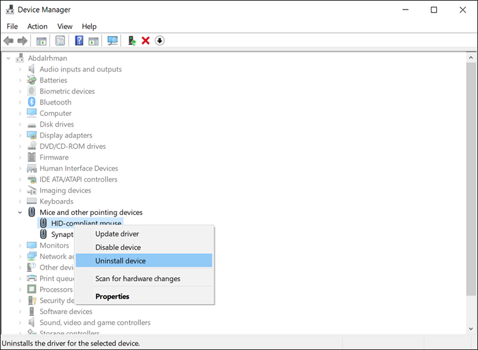Click the Firmware category icon

(32, 157)
